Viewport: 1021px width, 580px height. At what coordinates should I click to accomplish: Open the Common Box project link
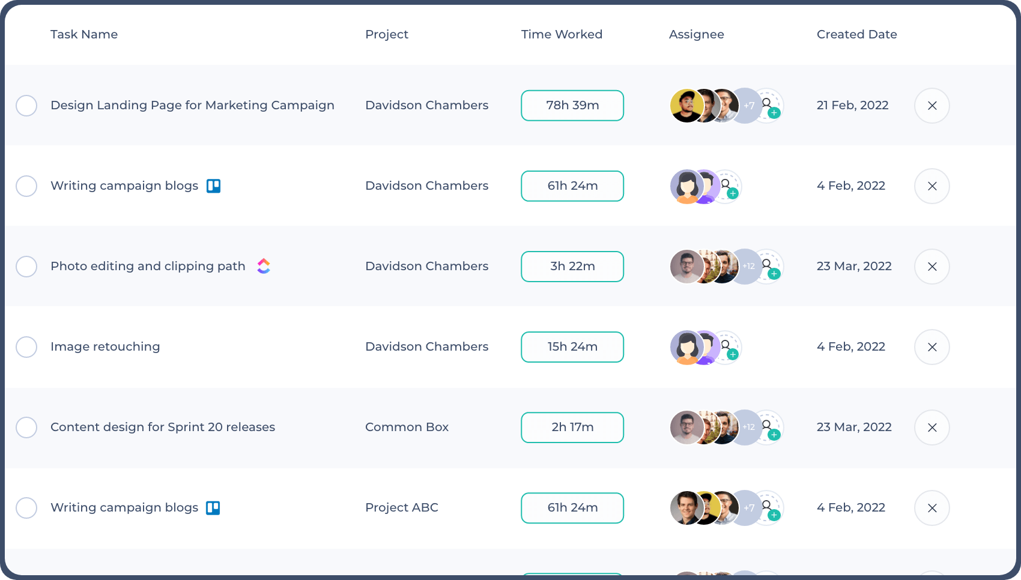(x=407, y=427)
